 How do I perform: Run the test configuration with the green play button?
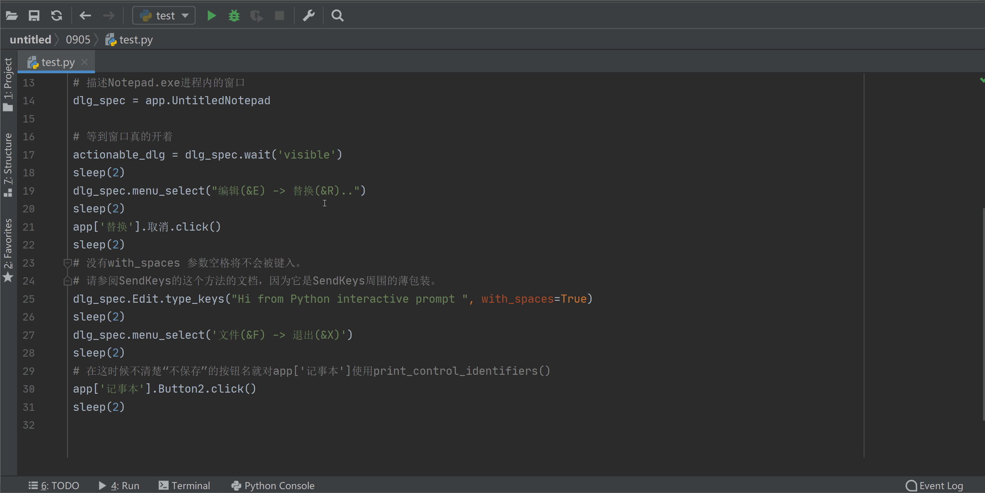click(211, 16)
